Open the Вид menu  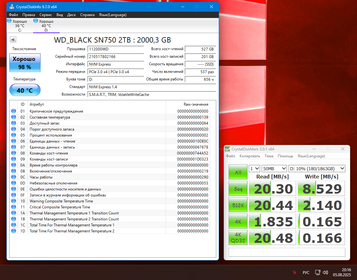[60, 15]
